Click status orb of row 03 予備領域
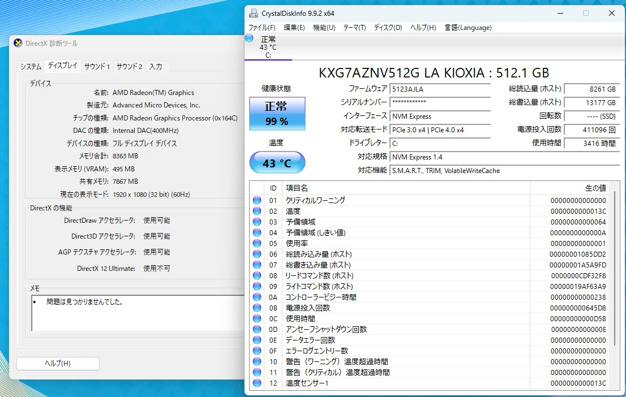Image resolution: width=626 pixels, height=397 pixels. coord(257,222)
